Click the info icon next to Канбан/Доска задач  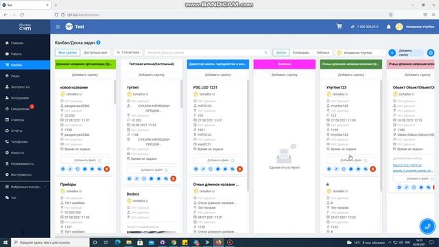click(98, 43)
